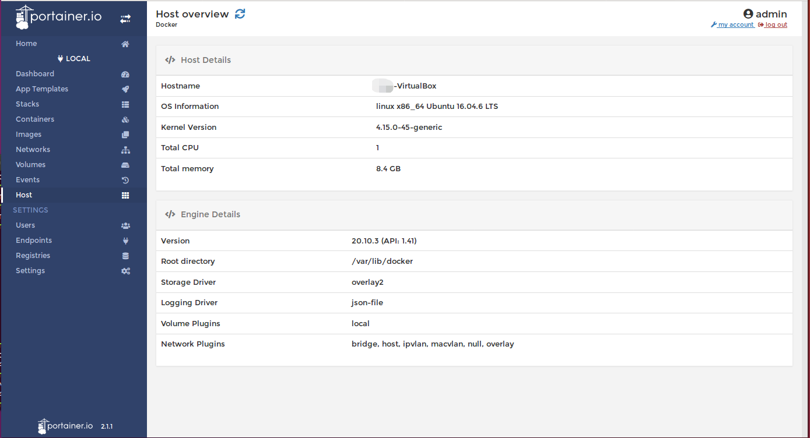Open Users via the people icon

[x=125, y=225]
